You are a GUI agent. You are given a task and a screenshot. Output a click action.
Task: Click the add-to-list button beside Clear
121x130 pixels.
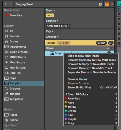111,43
